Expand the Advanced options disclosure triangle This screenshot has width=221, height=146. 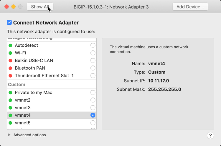pyautogui.click(x=9, y=135)
